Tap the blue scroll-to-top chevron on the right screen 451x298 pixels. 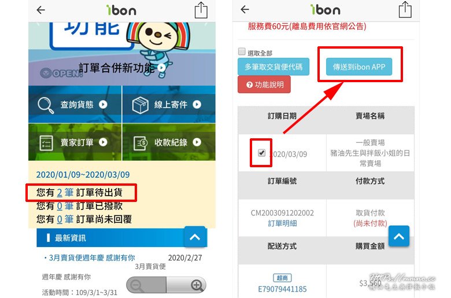pyautogui.click(x=399, y=236)
